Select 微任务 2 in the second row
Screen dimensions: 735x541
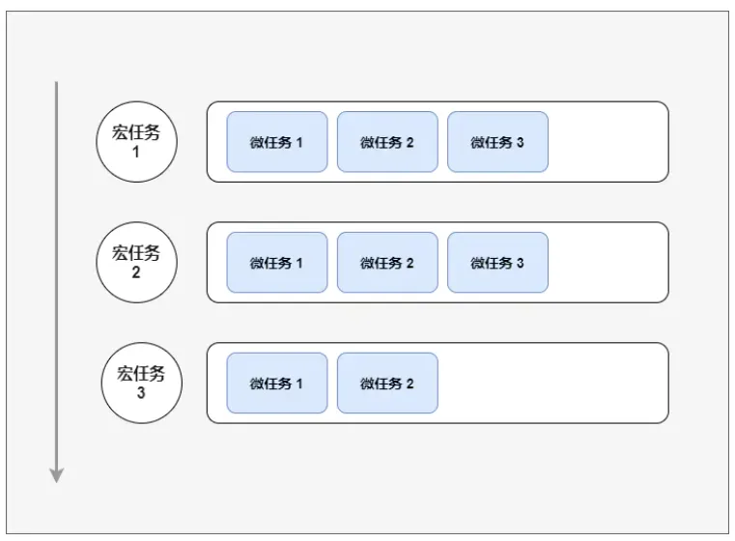pos(387,262)
